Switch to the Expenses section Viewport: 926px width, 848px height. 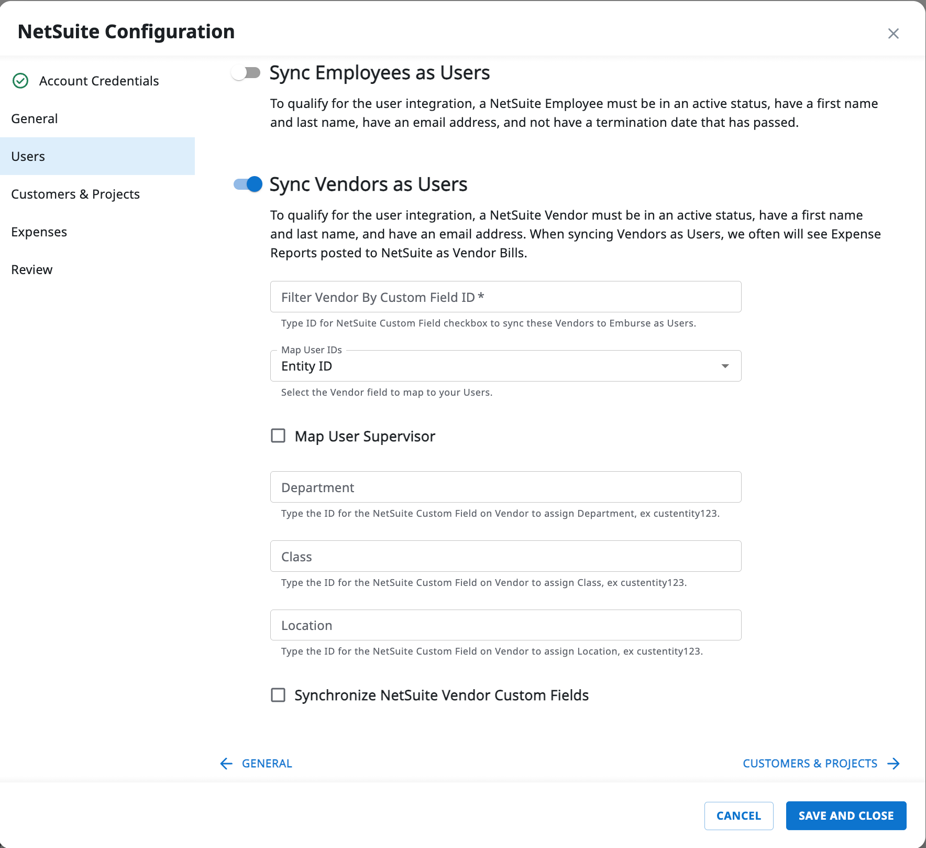(97, 232)
